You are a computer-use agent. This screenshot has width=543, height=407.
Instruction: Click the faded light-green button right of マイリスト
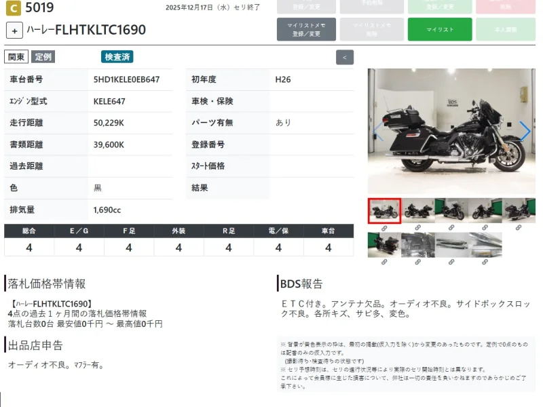click(505, 29)
